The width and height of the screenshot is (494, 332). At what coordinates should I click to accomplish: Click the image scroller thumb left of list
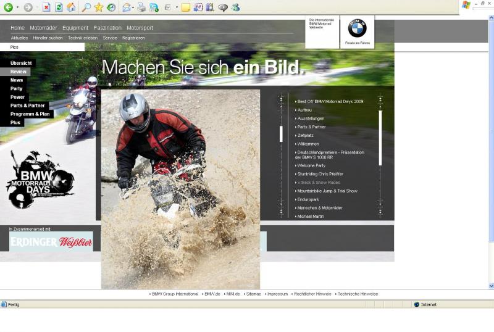[x=281, y=134]
